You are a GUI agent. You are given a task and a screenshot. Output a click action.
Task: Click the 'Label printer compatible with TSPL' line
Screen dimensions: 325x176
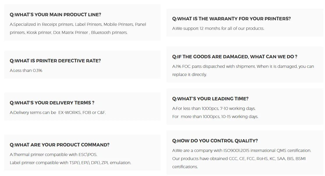click(x=70, y=163)
